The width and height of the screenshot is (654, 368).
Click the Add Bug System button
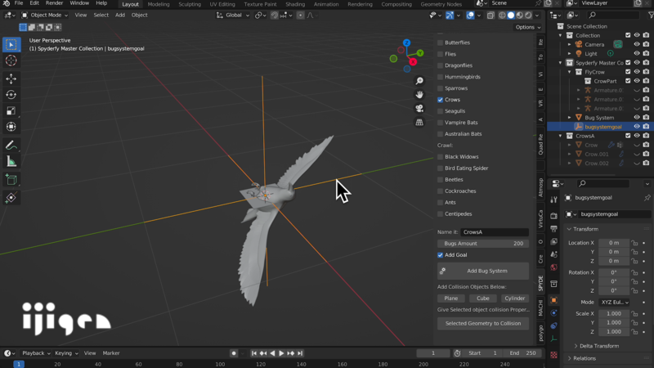(483, 272)
